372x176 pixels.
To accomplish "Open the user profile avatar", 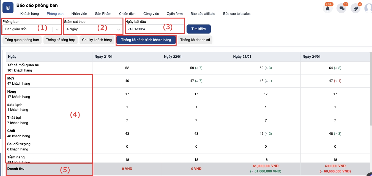I will pos(368,8).
